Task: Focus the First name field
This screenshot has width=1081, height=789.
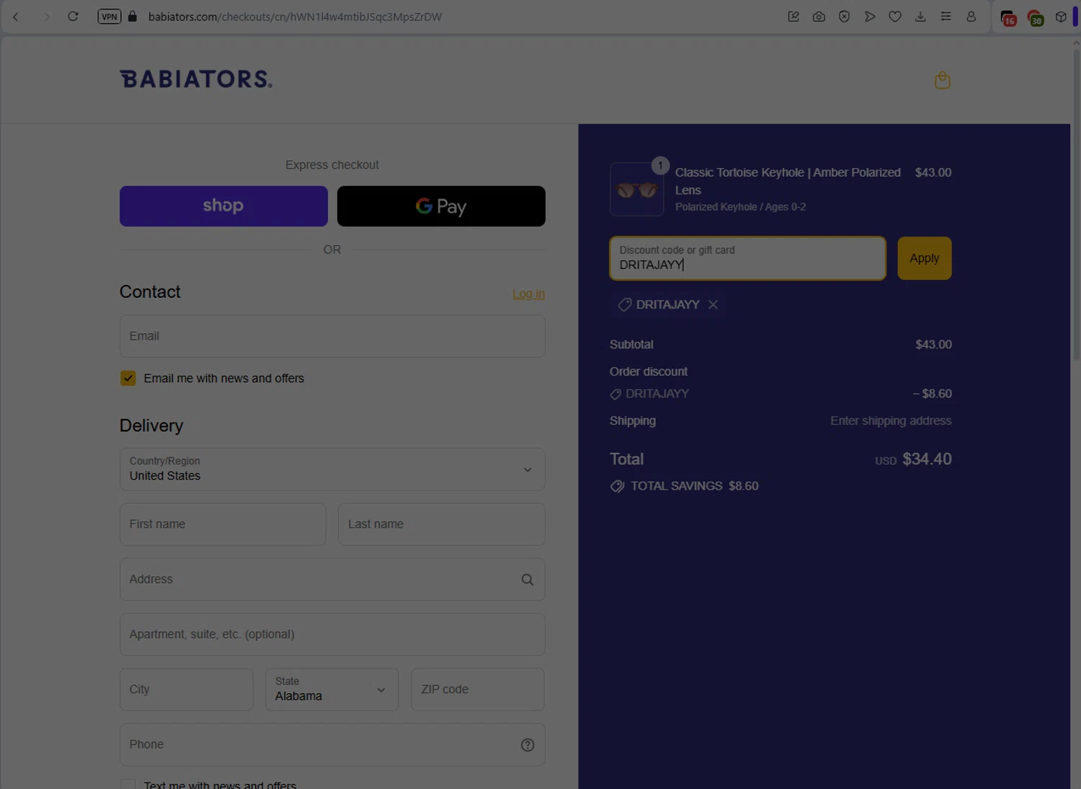Action: pos(223,524)
